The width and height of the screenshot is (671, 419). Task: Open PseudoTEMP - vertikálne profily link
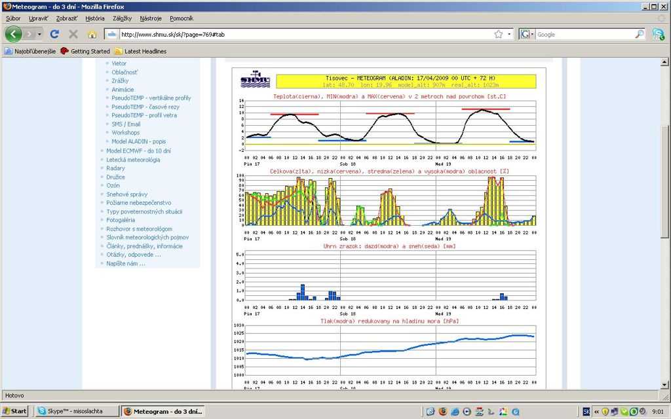click(151, 98)
